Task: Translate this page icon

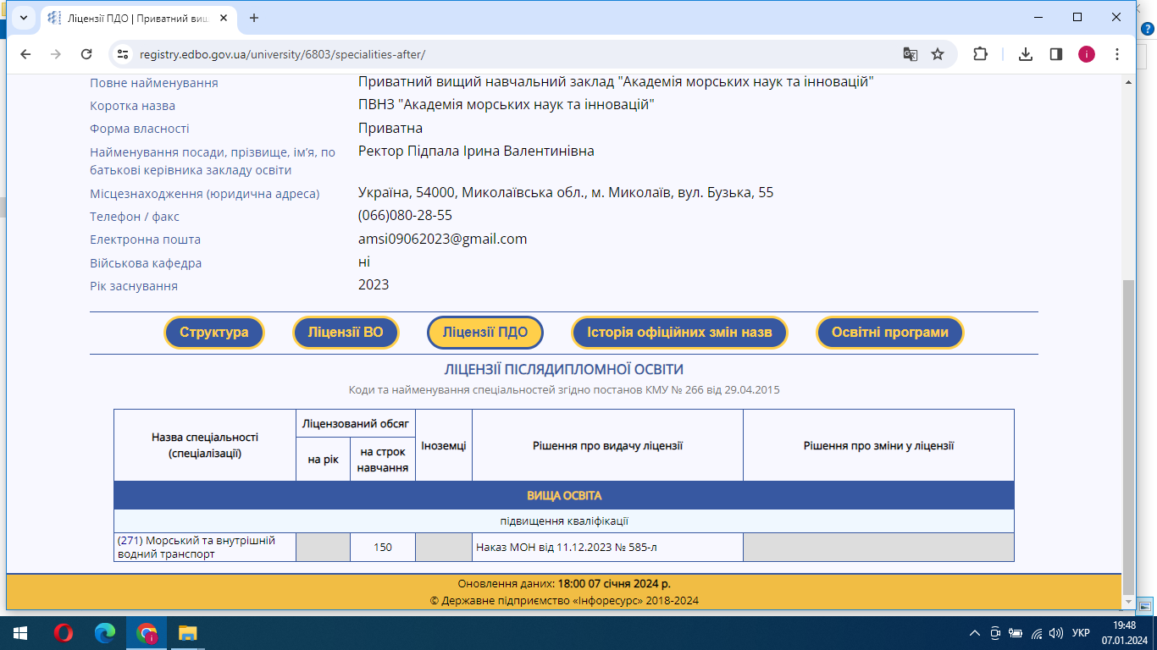Action: (911, 54)
